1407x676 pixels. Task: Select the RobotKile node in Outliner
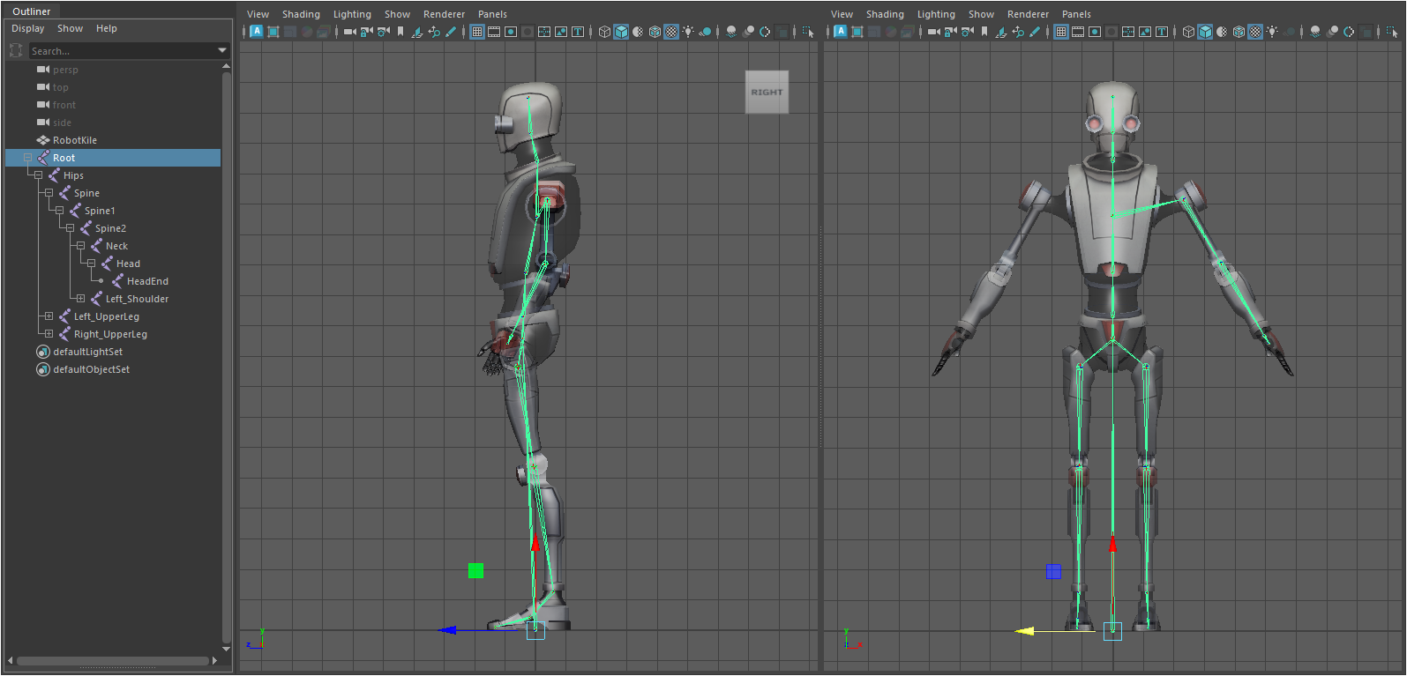coord(74,140)
